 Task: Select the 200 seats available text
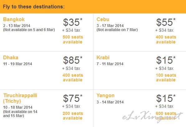coord(73,116)
